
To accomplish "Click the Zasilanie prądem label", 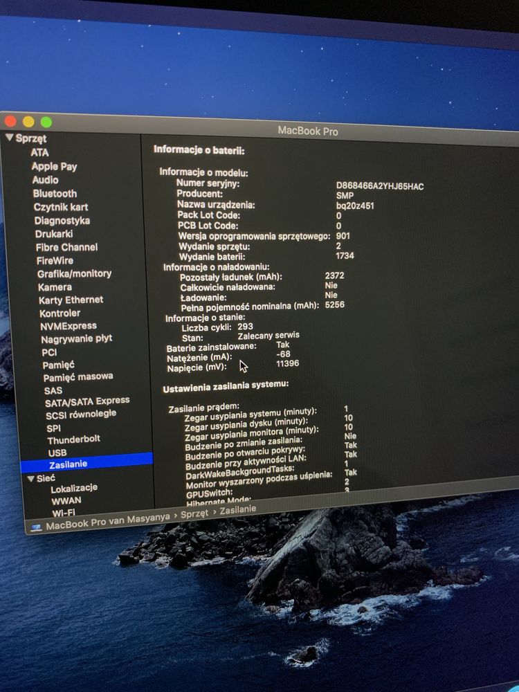I will pyautogui.click(x=204, y=408).
